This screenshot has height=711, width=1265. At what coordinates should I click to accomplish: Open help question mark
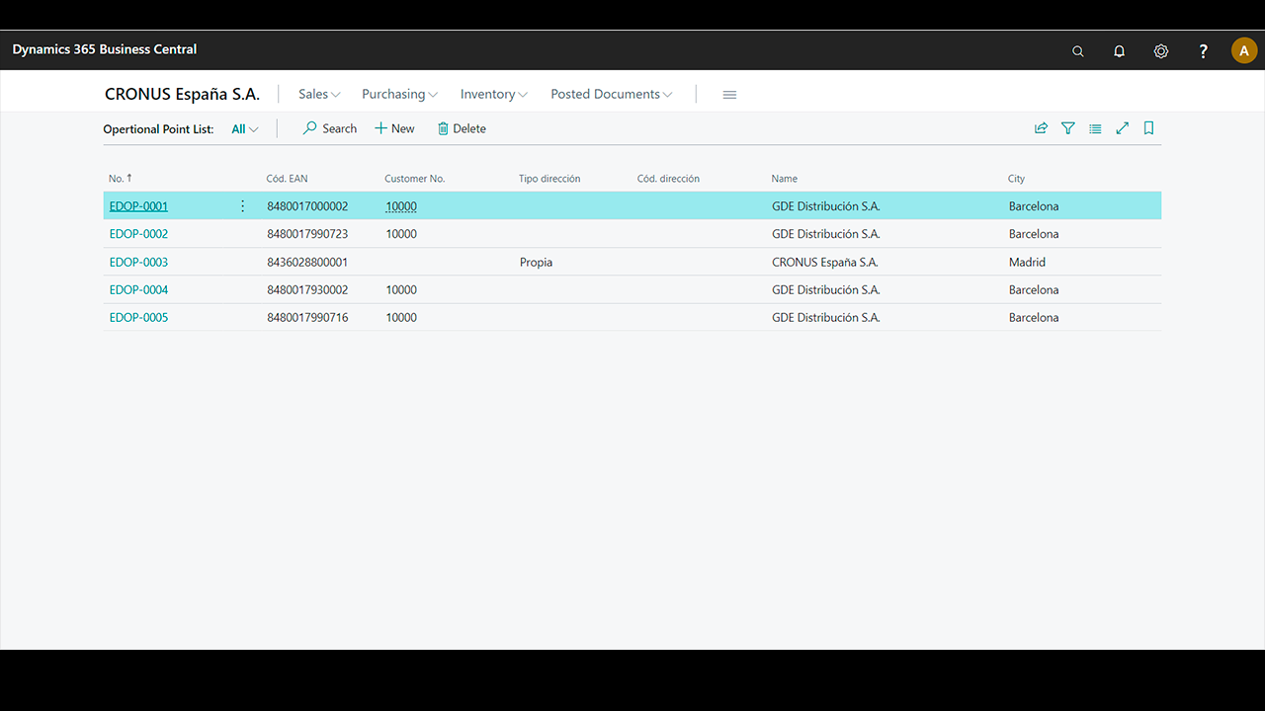1203,51
